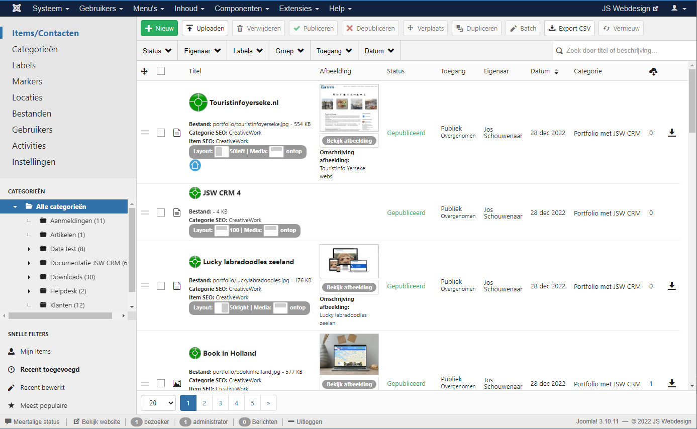
Task: Click the clock icon for Recent toegevoegd
Action: click(12, 369)
